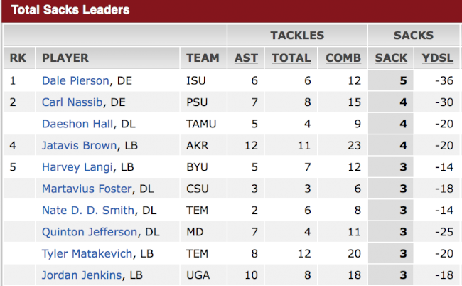Sort by SACK column header
The image size is (462, 286).
(x=391, y=58)
